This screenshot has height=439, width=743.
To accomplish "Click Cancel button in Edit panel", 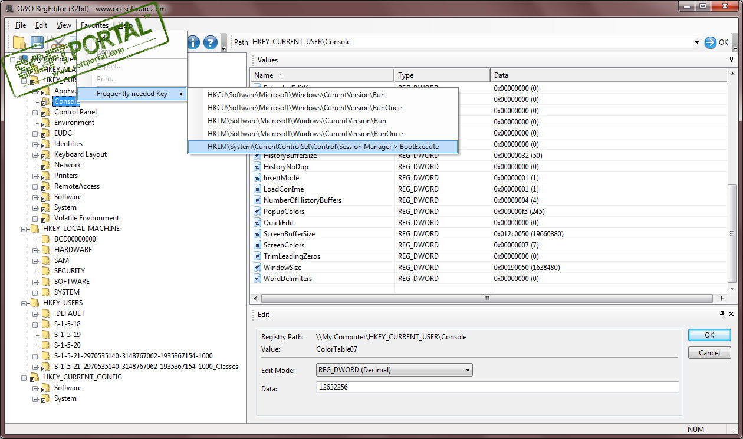I will coord(709,353).
